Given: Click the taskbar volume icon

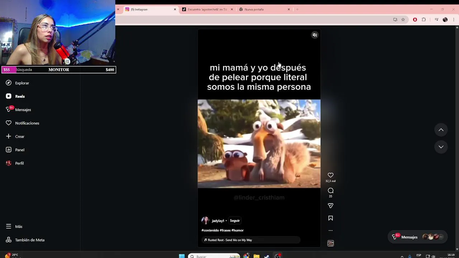Looking at the screenshot, I should pyautogui.click(x=433, y=256).
